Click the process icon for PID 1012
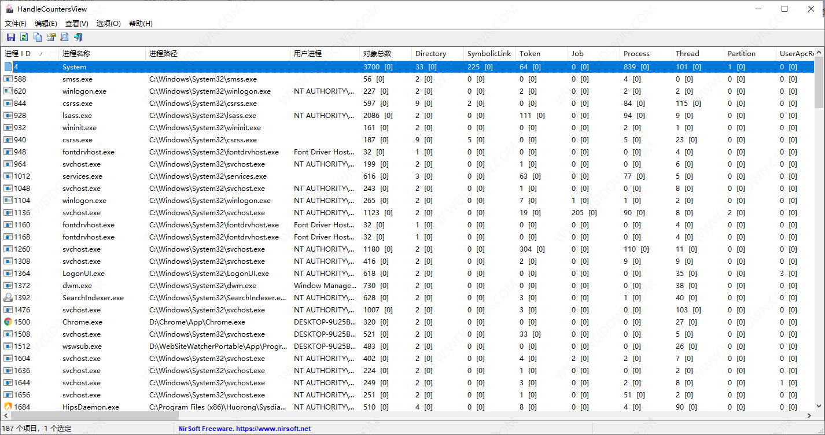 click(x=8, y=176)
